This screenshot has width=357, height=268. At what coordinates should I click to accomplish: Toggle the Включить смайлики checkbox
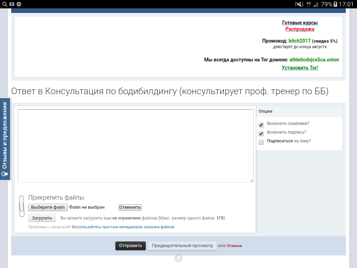point(261,125)
